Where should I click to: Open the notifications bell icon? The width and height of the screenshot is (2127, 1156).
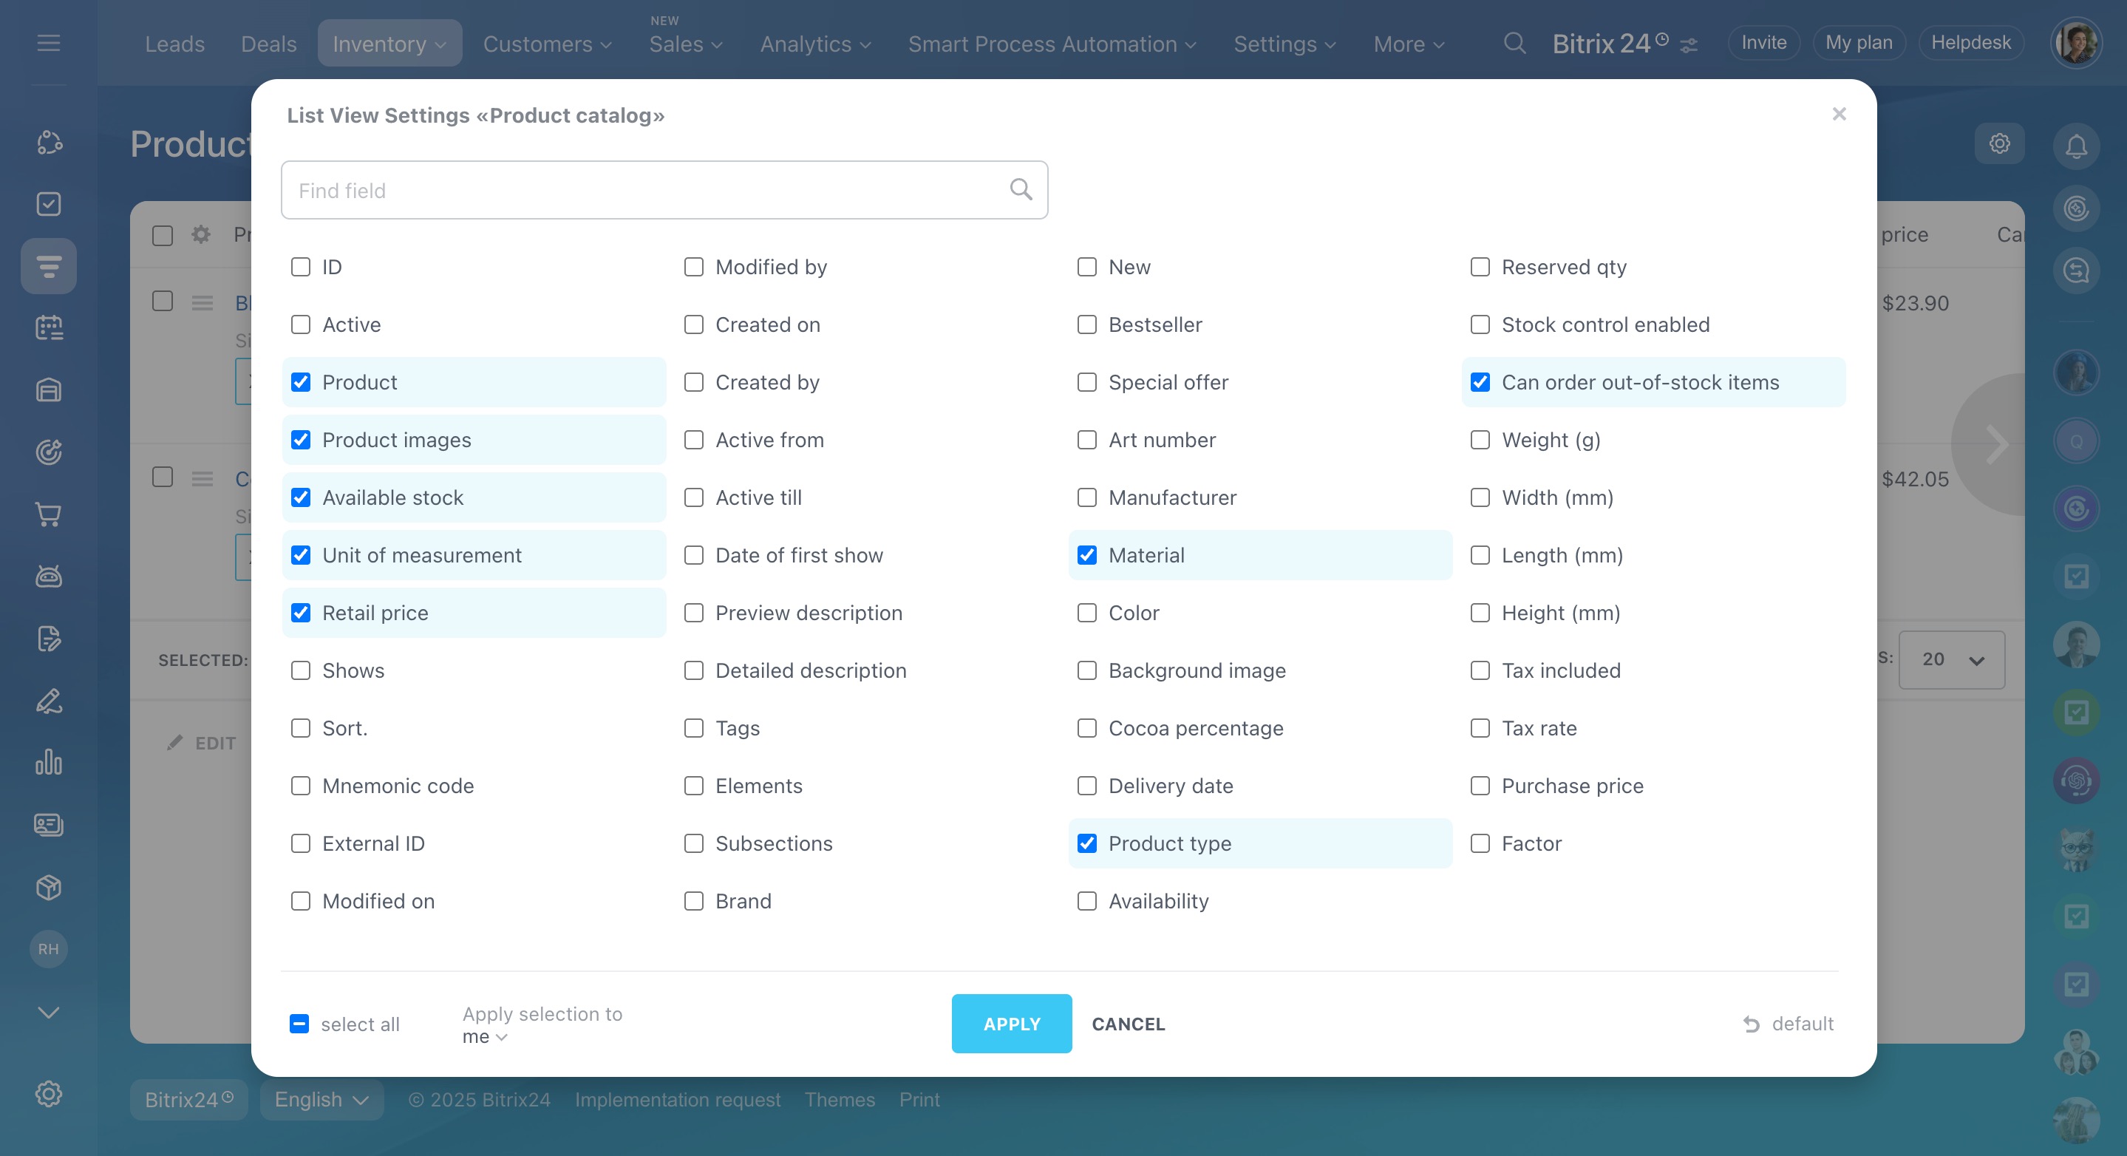coord(2076,146)
